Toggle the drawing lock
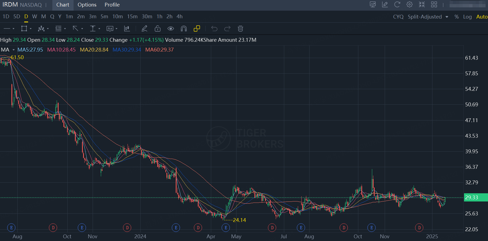 157,29
